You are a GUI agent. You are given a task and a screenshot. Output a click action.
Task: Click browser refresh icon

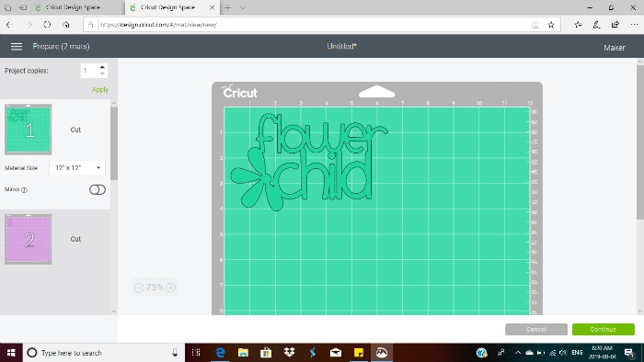(47, 25)
